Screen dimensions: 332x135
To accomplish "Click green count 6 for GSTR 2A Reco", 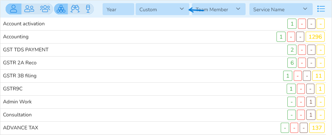I will pyautogui.click(x=292, y=63).
